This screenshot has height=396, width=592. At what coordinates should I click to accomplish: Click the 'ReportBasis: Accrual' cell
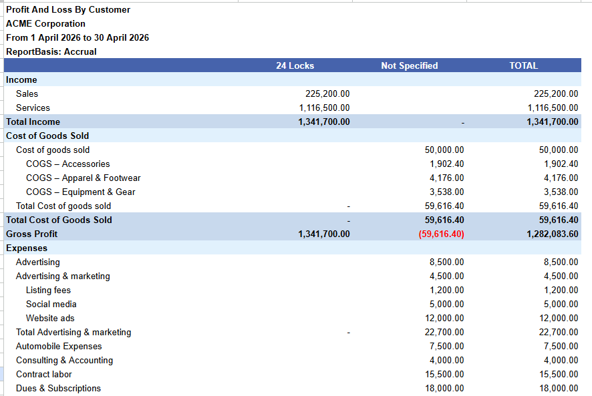[51, 51]
